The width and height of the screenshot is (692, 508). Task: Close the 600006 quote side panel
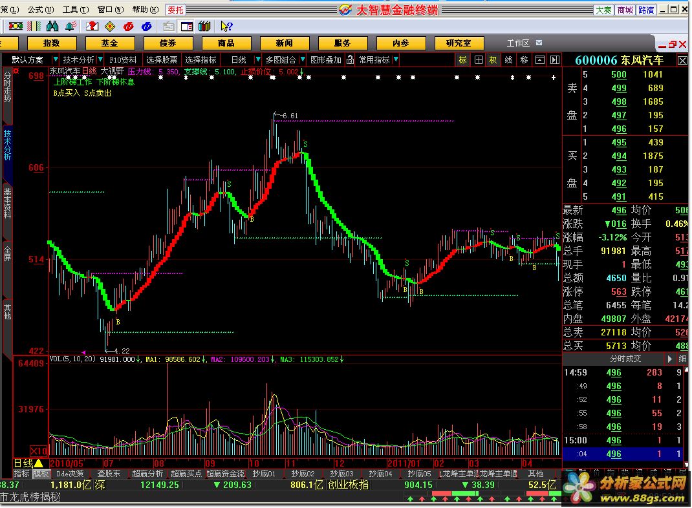[x=682, y=60]
